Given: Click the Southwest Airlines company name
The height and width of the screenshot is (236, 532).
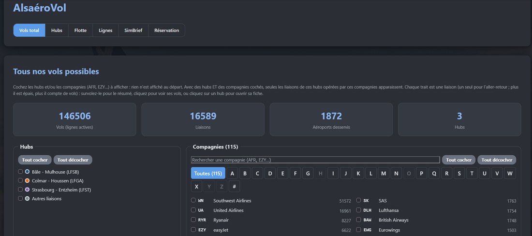Looking at the screenshot, I should (x=232, y=201).
